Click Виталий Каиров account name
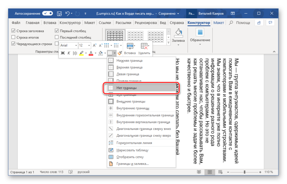The height and width of the screenshot is (184, 287). tap(211, 14)
